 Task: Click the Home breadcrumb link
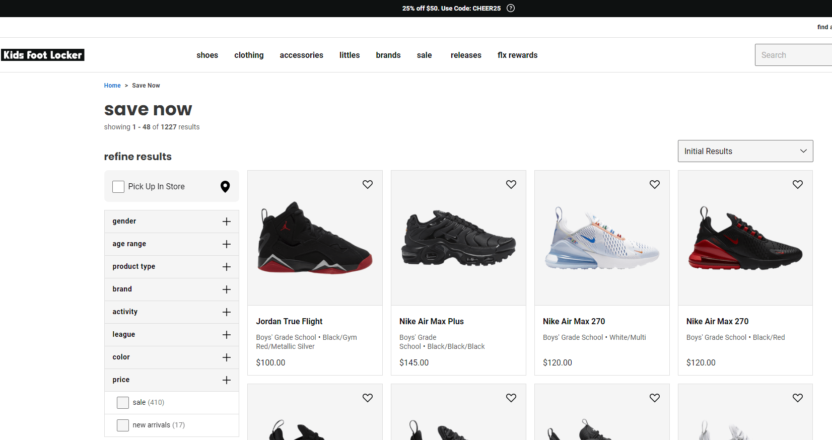point(112,86)
